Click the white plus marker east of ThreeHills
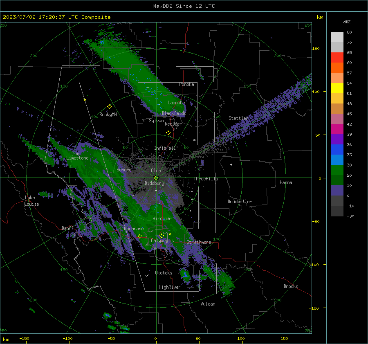 pyautogui.click(x=231, y=164)
